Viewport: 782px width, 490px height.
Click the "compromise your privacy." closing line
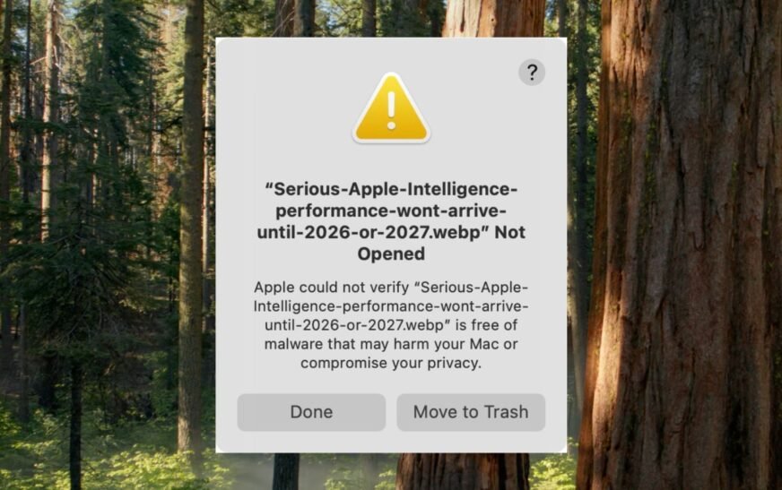[x=391, y=363]
